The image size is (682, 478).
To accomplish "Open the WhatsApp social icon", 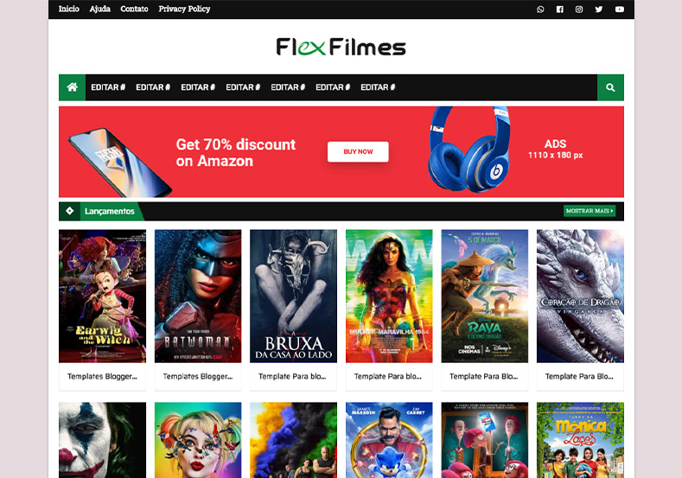I will pyautogui.click(x=540, y=10).
